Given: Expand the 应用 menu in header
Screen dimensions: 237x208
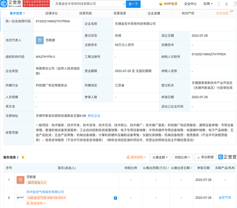Looking at the screenshot, I should pyautogui.click(x=207, y=4).
